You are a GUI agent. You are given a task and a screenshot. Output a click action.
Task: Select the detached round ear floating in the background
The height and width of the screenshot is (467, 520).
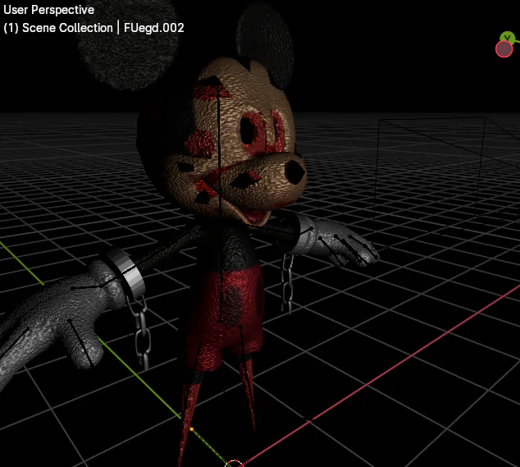[128, 45]
